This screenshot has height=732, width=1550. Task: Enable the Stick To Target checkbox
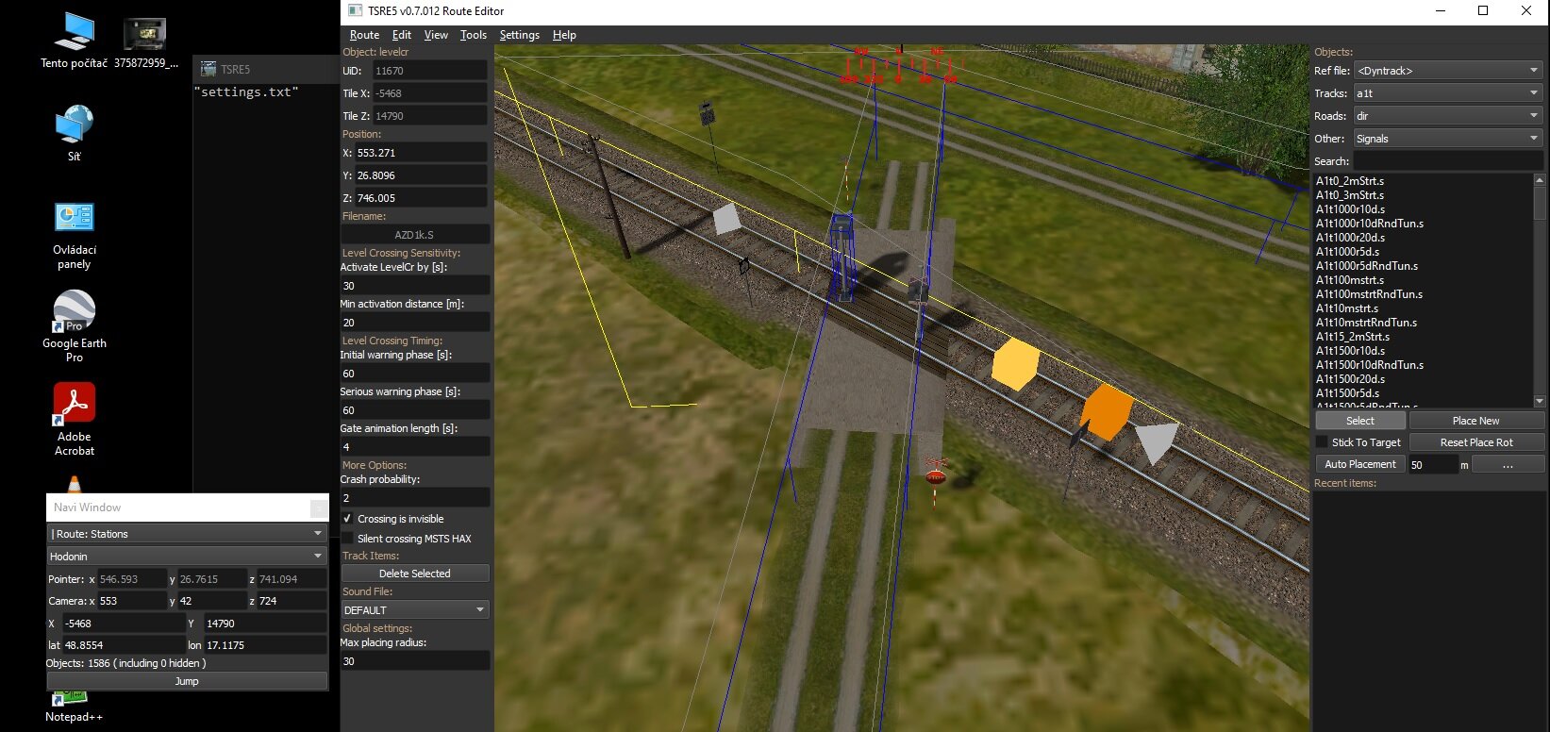1322,442
